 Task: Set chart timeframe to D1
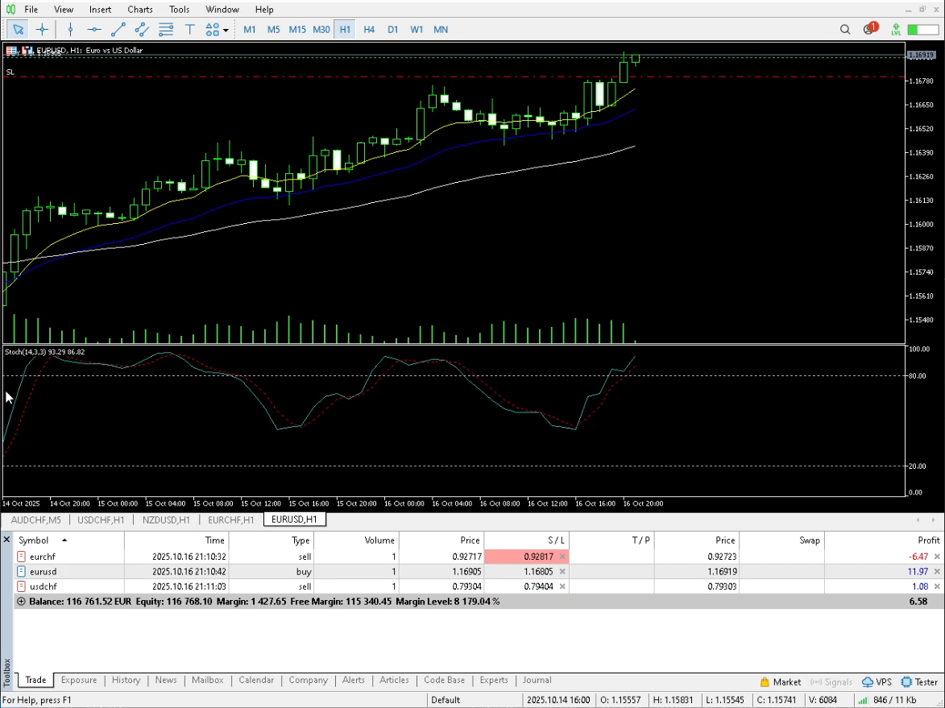(x=392, y=30)
